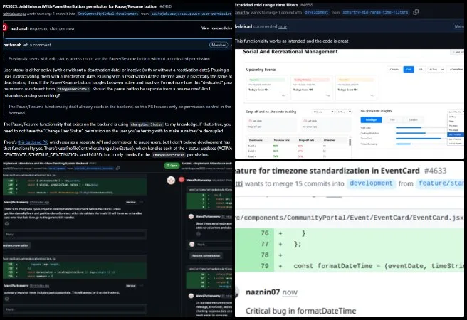Open the development branch link in PR #4658
Viewport: 467px width, 320px height.
pos(316,12)
